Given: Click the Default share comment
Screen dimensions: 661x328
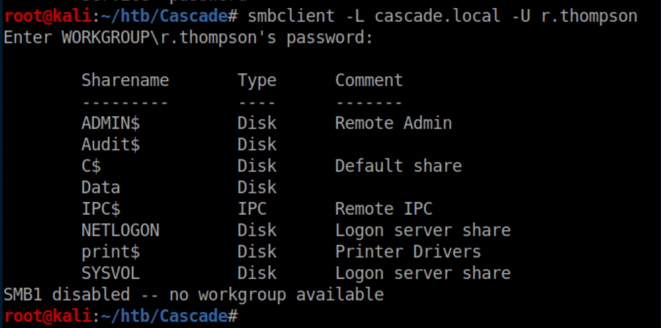Looking at the screenshot, I should click(398, 166).
